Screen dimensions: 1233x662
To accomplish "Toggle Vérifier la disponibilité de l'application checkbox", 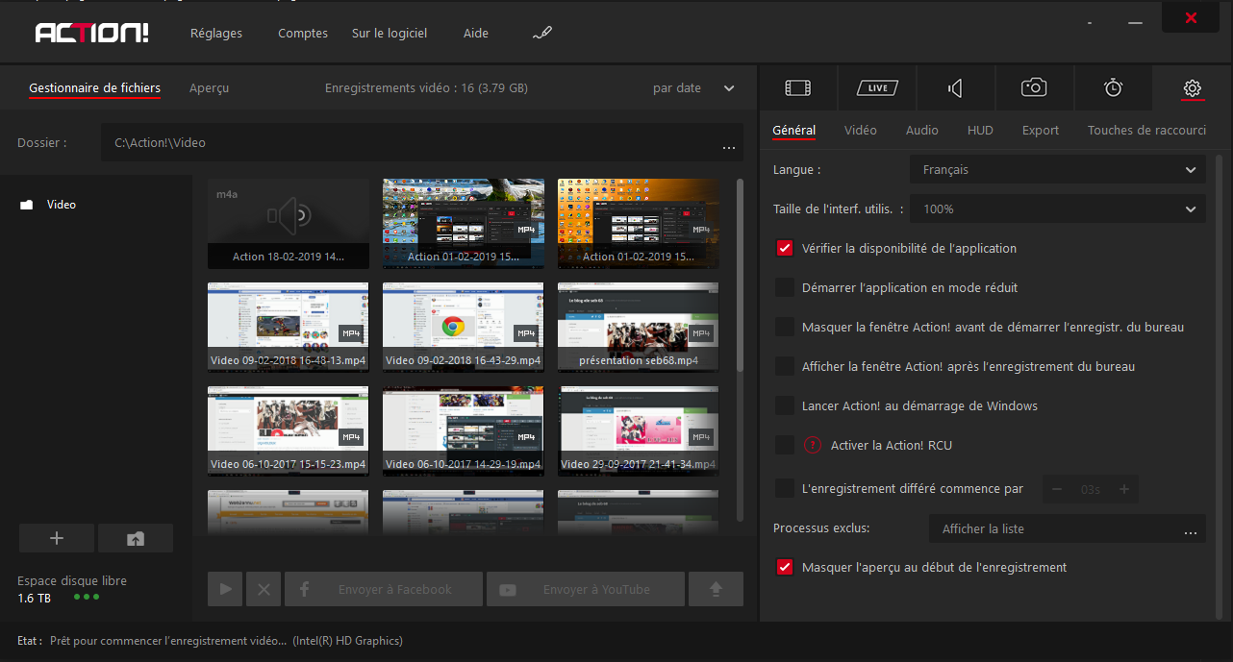I will point(785,248).
